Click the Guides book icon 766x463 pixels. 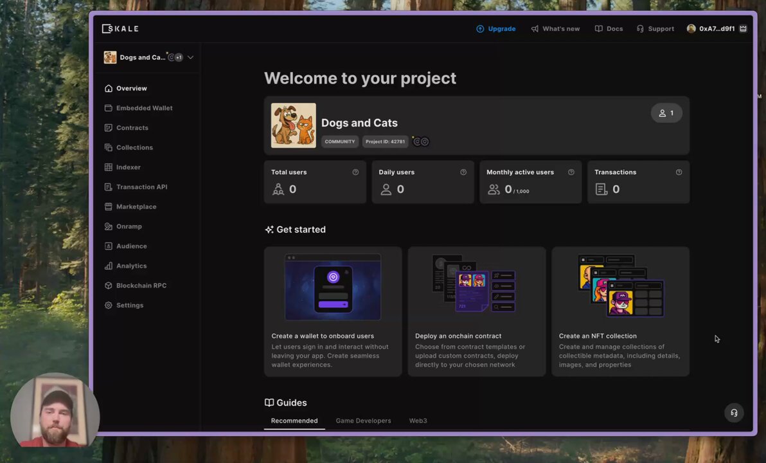point(269,403)
